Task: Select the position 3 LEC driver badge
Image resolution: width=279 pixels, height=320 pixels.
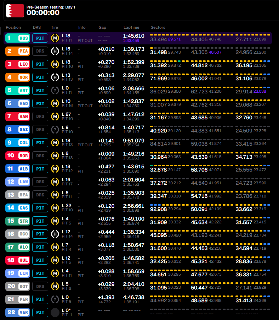Action: tap(18, 64)
